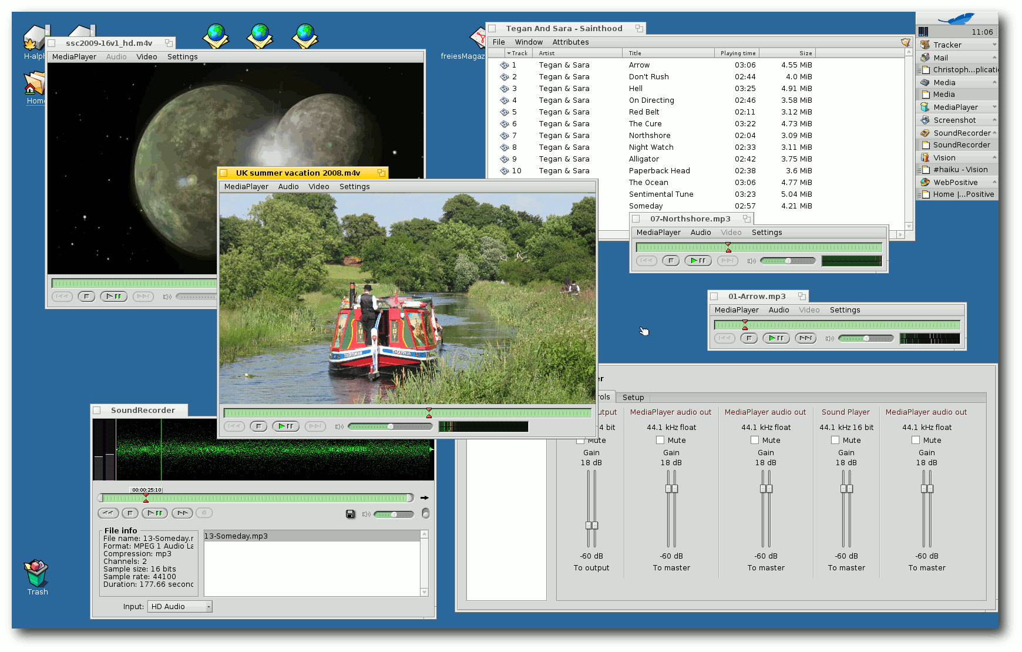Click the WebPositive icon in the Deskbar
Screen dimensions: 1022x652
(925, 183)
